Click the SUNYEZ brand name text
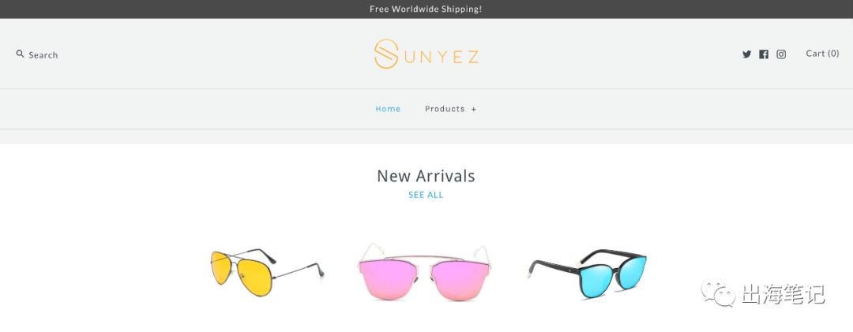Screen dimensions: 853x332 442,57
